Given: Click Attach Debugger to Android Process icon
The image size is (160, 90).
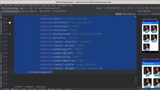Looking at the screenshot, I should [140, 8].
